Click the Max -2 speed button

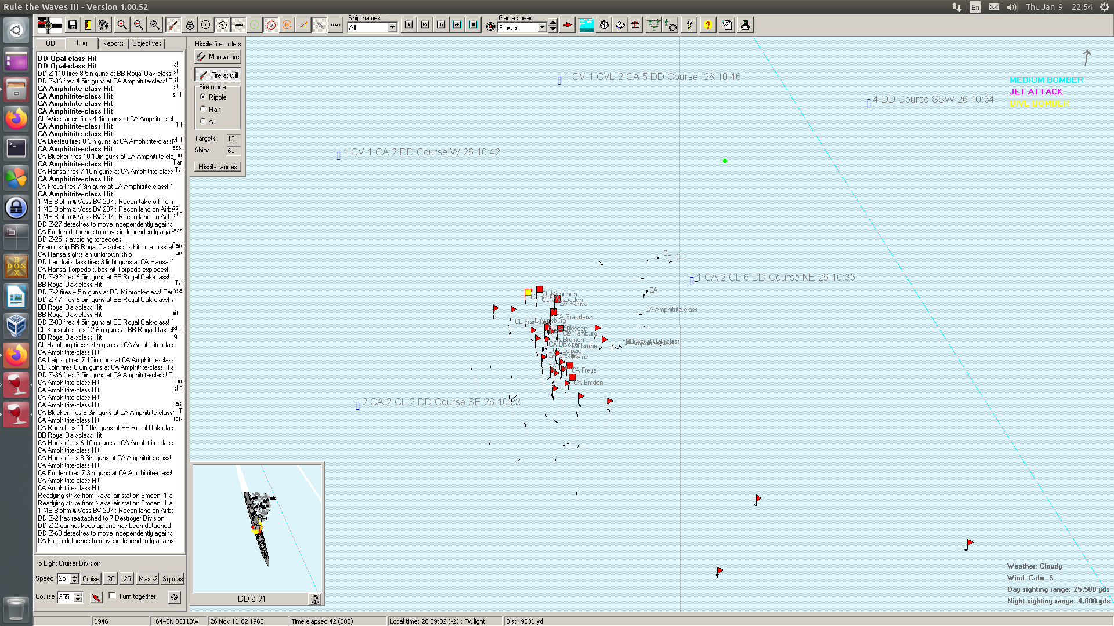148,579
